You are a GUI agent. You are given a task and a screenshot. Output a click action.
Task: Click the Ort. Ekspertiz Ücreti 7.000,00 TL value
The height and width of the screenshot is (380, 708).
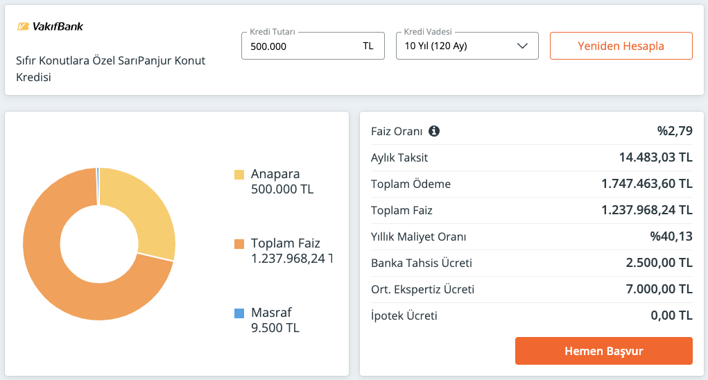tap(659, 289)
